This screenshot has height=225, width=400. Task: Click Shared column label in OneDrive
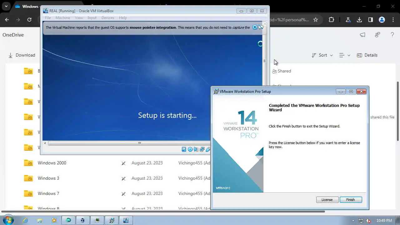tap(282, 71)
